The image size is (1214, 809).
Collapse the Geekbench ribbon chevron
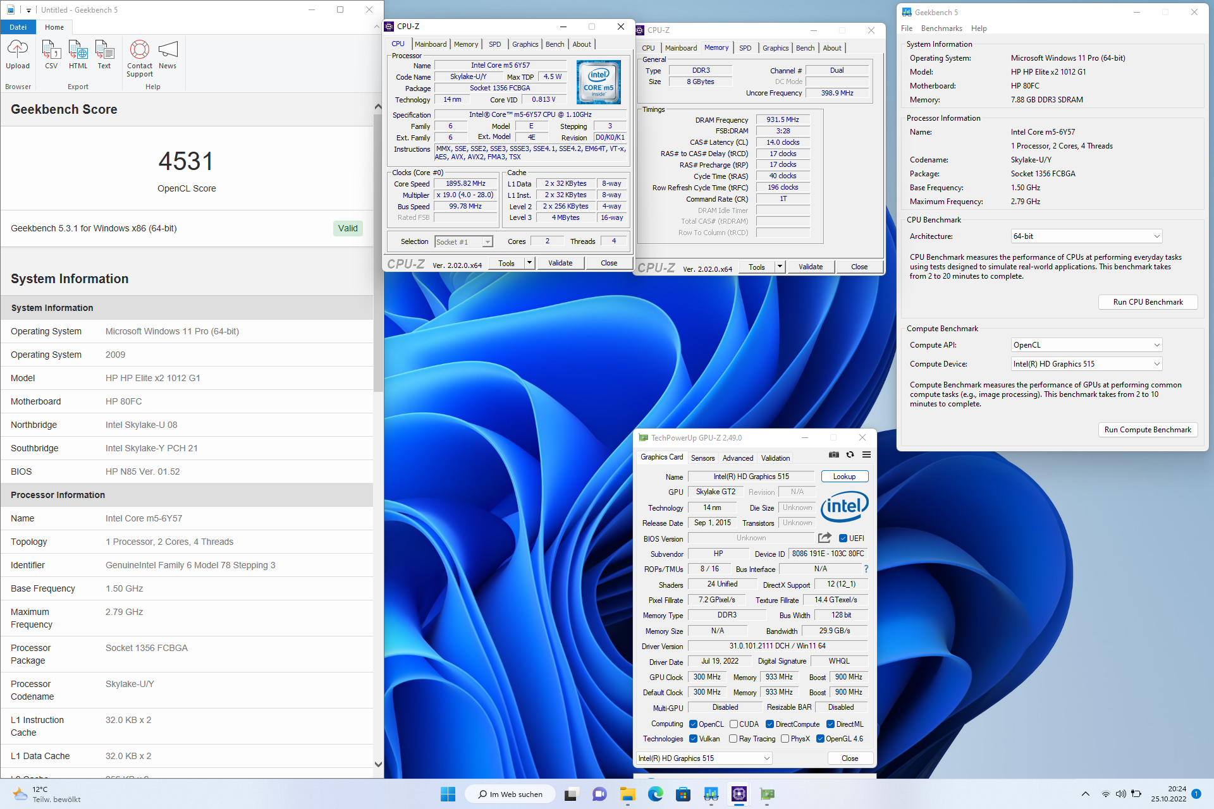(x=378, y=28)
